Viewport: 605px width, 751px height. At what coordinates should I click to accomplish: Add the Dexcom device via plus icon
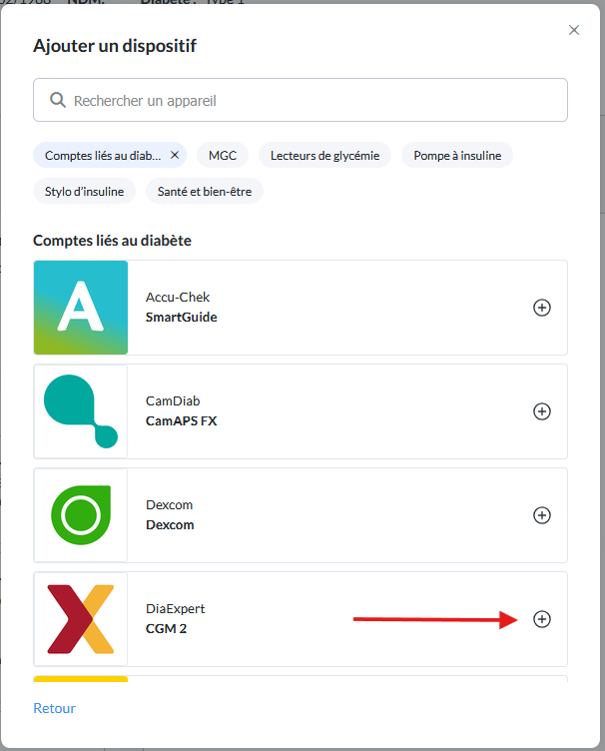[x=542, y=515]
